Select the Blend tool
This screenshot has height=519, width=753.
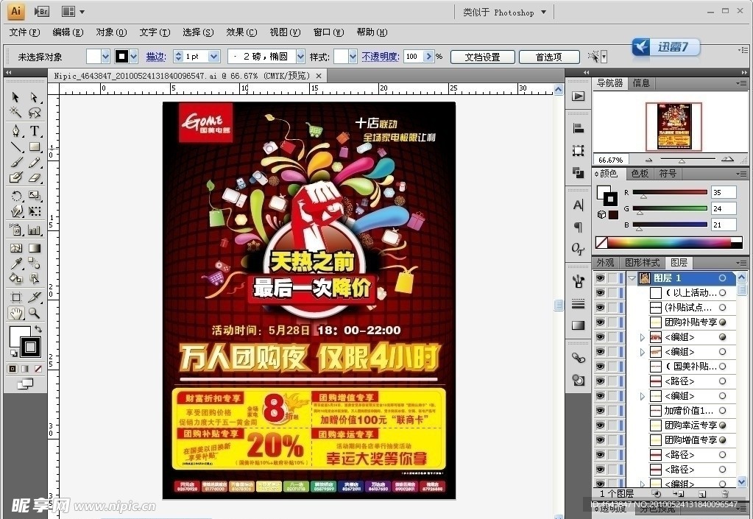[34, 263]
